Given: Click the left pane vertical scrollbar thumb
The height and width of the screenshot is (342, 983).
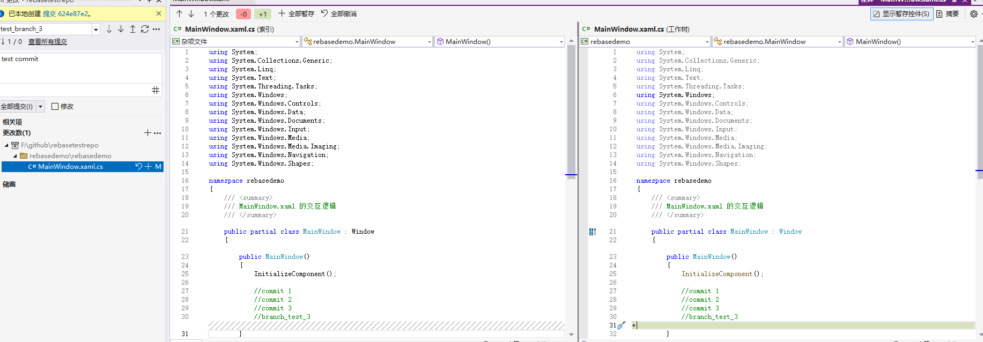Looking at the screenshot, I should click(571, 113).
